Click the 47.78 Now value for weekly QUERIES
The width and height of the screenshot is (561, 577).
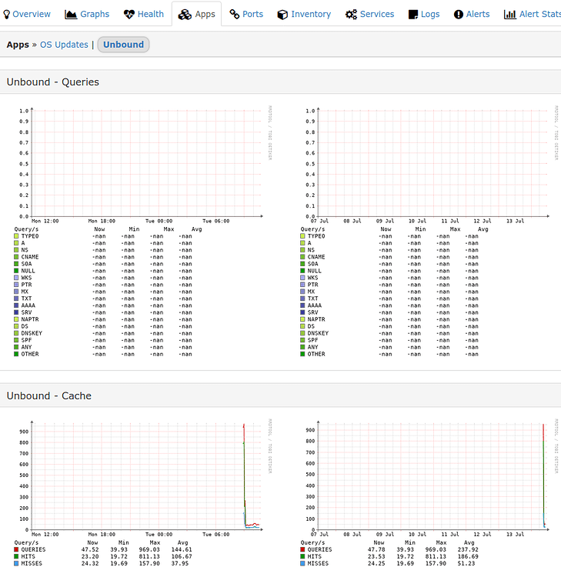376,549
